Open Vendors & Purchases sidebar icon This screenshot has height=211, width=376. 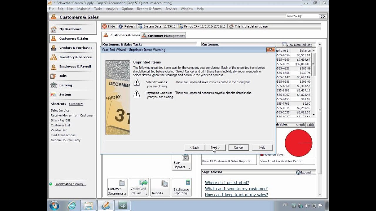(x=53, y=48)
